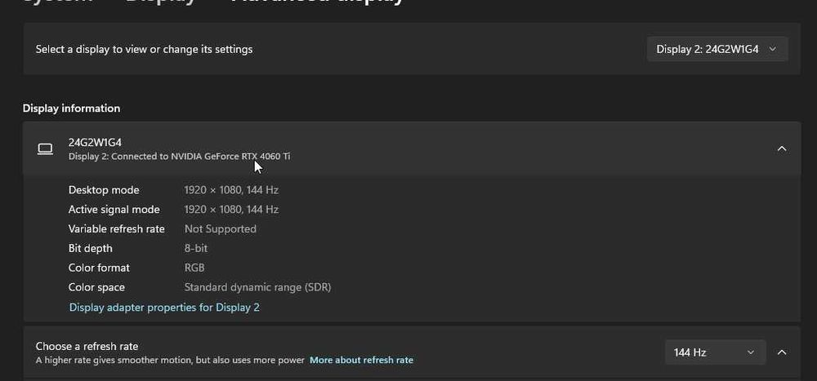Click the RGB color format value
The height and width of the screenshot is (381, 817).
[194, 268]
